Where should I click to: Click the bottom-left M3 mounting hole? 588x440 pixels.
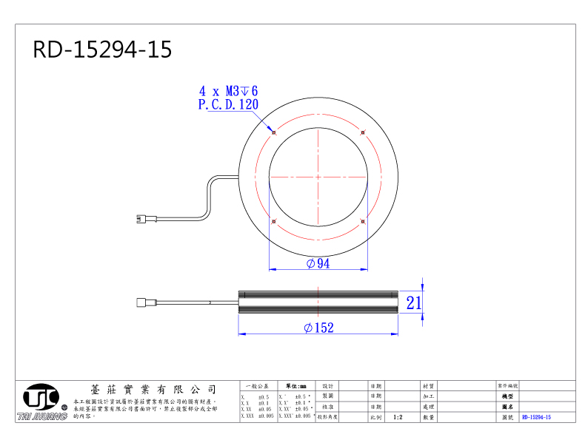click(x=274, y=220)
